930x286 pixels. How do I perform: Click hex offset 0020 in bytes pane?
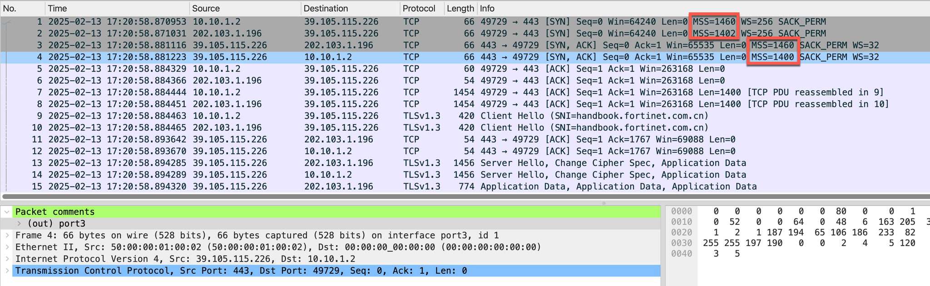click(682, 233)
